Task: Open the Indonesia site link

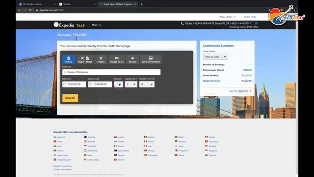Action: (x=92, y=147)
